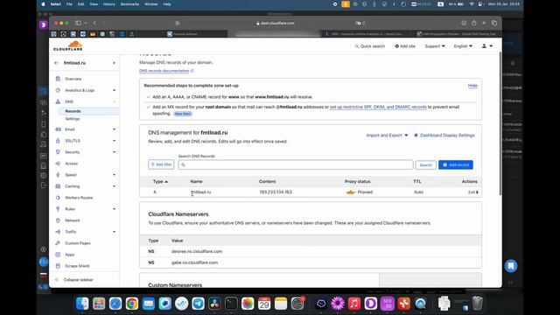Go back from fmtload.ru using the arrow
Image resolution: width=560 pixels, height=315 pixels.
(x=56, y=63)
